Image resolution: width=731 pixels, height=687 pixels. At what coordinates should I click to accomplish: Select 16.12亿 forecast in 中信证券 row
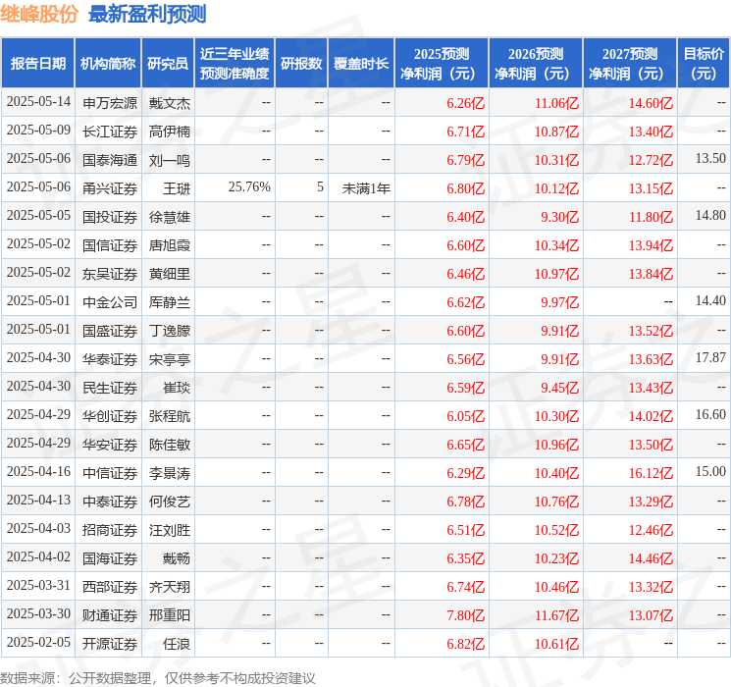650,473
